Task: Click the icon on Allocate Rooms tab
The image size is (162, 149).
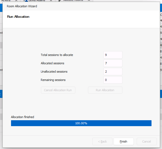Action: coord(60,1)
